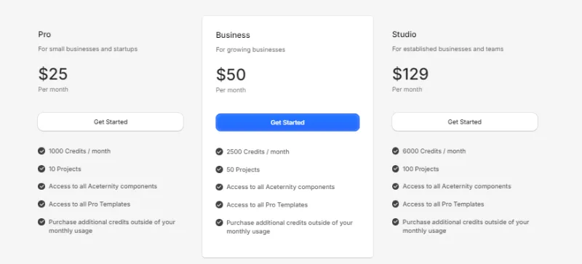Select the Business plan heading

click(x=233, y=35)
